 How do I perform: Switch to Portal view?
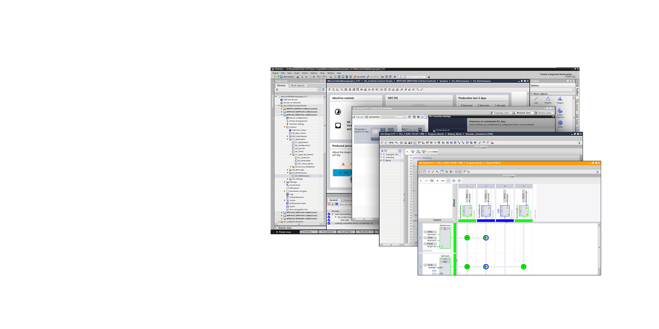[284, 232]
